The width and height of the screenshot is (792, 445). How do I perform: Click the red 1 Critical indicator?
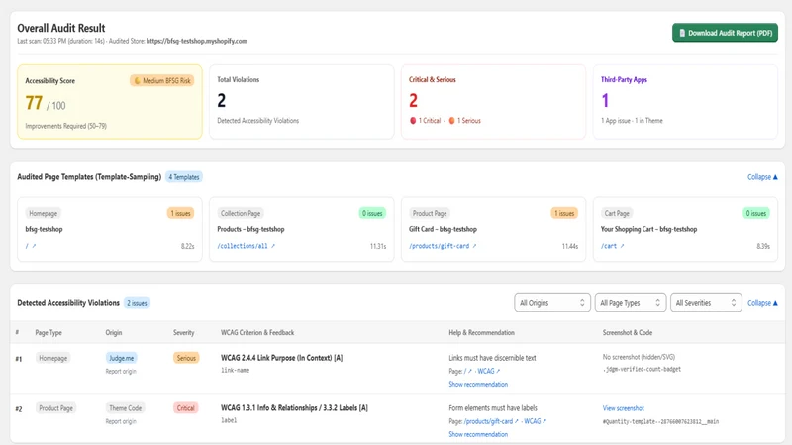click(425, 120)
